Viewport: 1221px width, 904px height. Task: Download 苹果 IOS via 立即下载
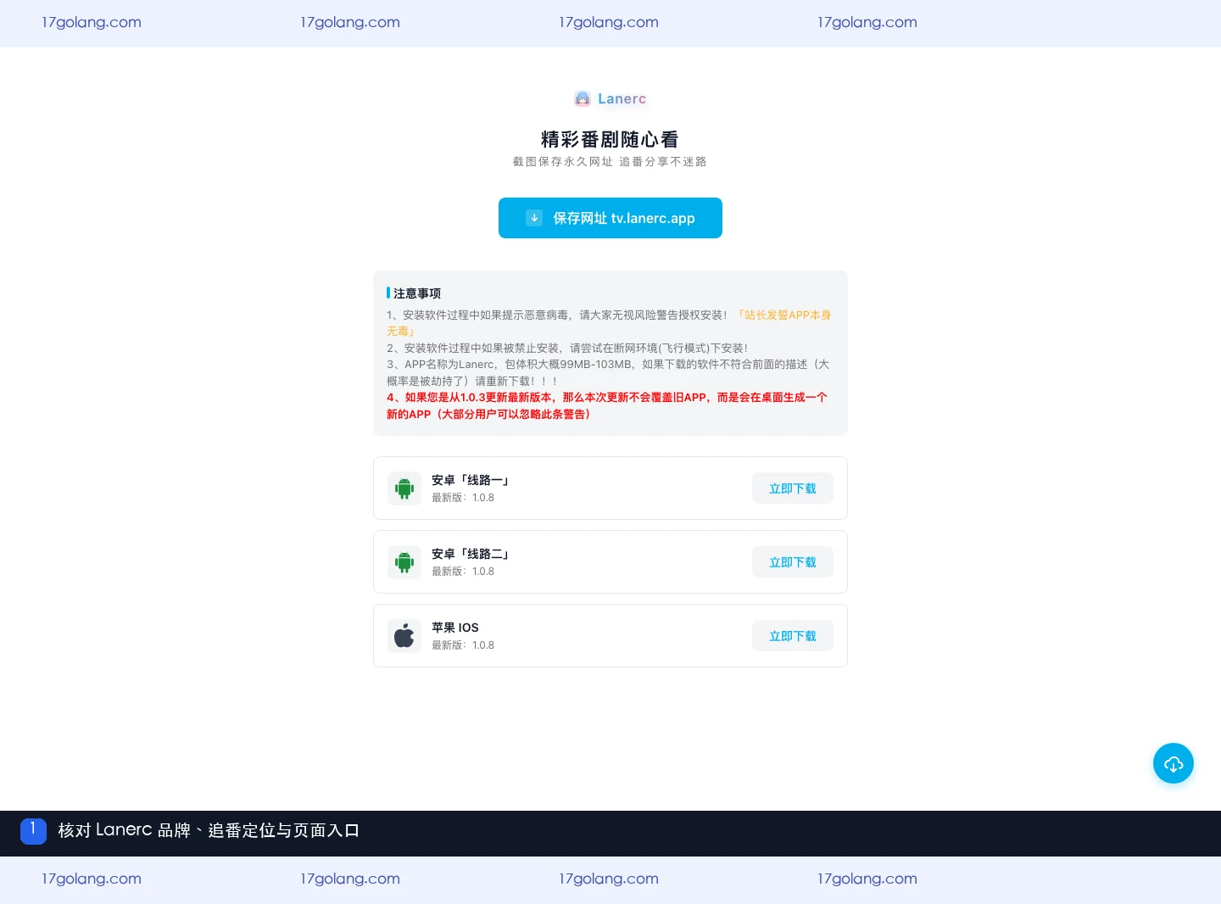coord(793,636)
